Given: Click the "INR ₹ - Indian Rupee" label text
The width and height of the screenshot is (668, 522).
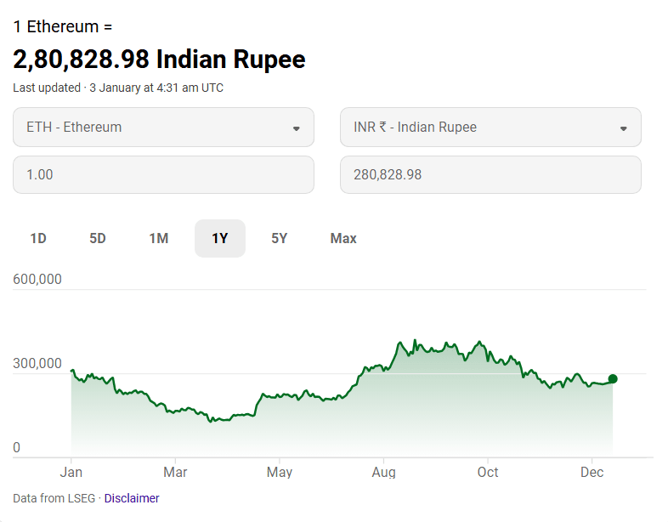Looking at the screenshot, I should coord(415,128).
